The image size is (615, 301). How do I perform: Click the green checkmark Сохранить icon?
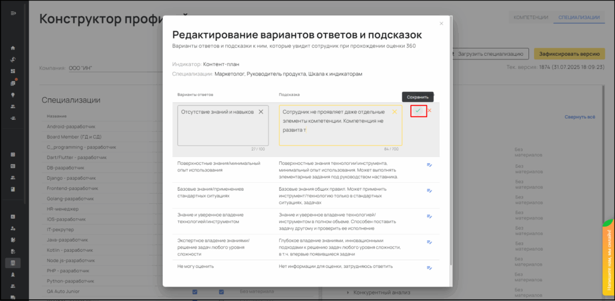pyautogui.click(x=418, y=111)
